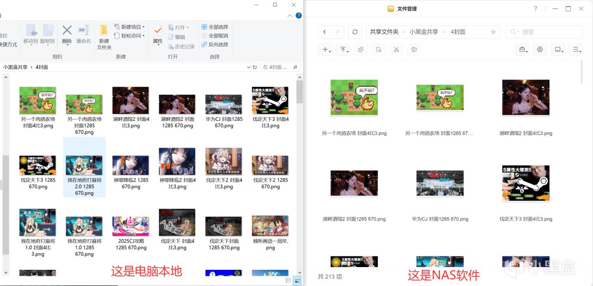Image resolution: width=593 pixels, height=286 pixels.
Task: Choose Invert selection (反向选择) in Explorer
Action: (214, 44)
